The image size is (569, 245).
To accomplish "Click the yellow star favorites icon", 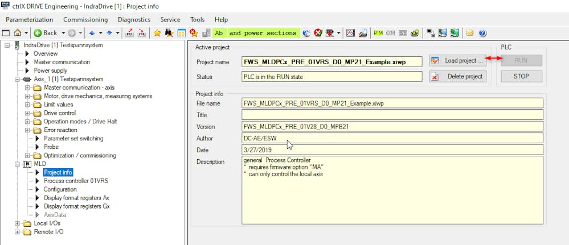I will coord(157,33).
